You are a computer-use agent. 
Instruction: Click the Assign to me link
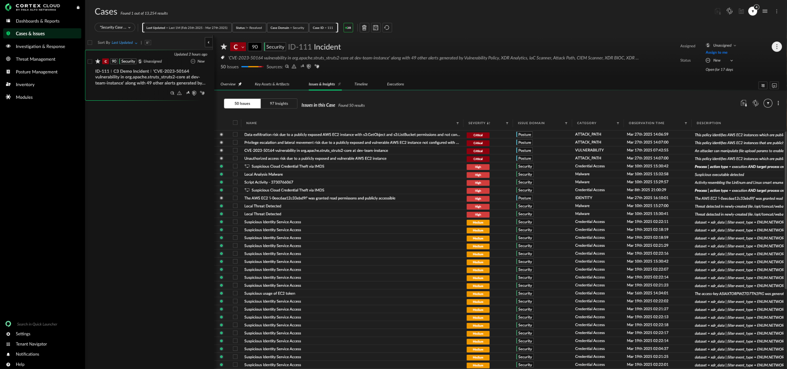(x=716, y=52)
